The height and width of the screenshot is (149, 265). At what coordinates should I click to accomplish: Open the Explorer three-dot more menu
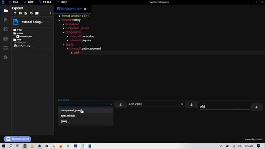[50, 13]
